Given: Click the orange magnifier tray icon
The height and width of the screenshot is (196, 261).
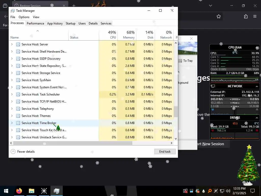Looking at the screenshot, I should coord(210,191).
